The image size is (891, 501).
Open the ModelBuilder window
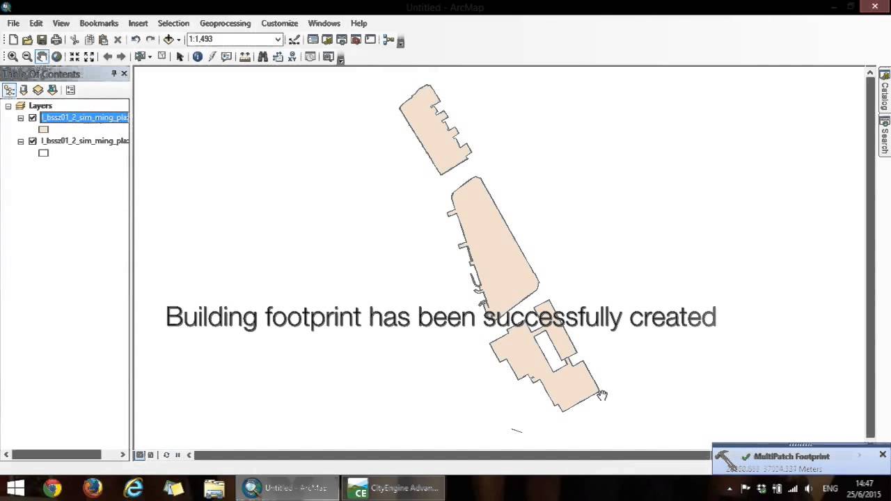(388, 40)
